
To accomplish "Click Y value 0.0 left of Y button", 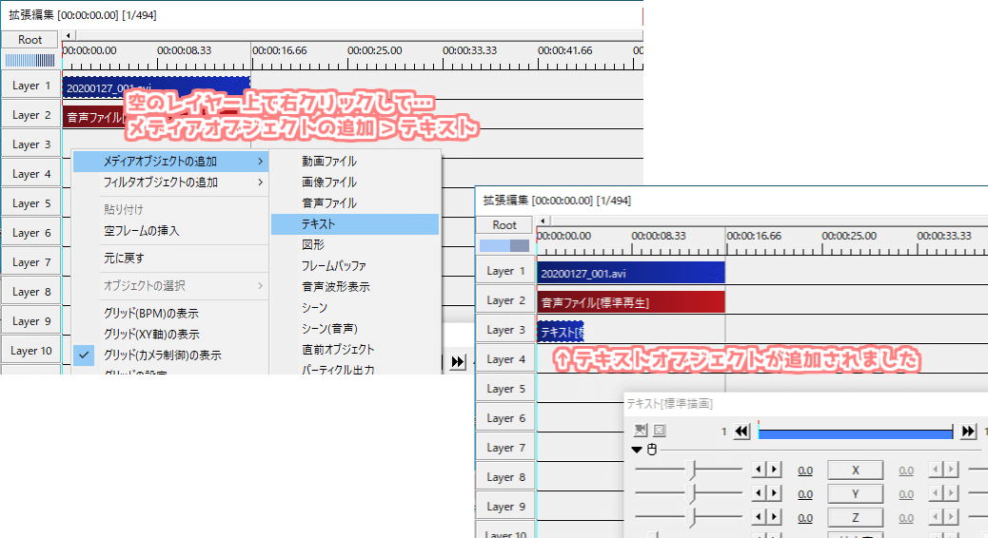I will point(804,494).
